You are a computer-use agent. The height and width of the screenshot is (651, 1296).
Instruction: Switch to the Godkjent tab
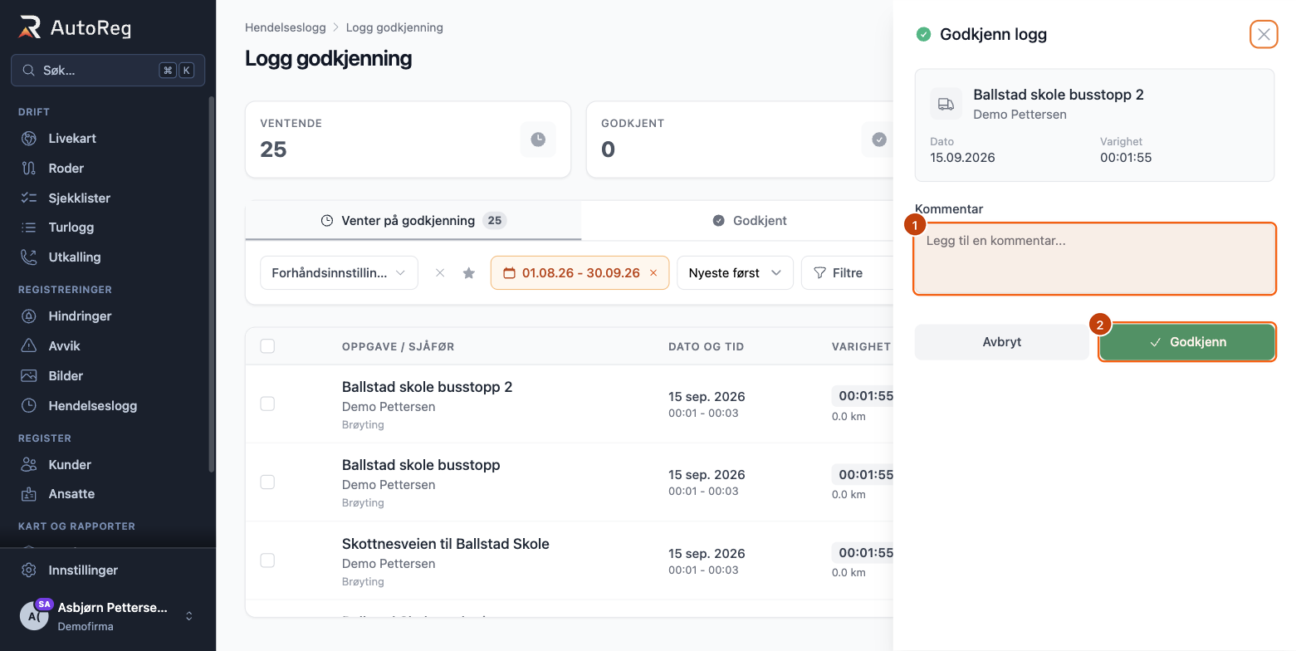point(750,221)
